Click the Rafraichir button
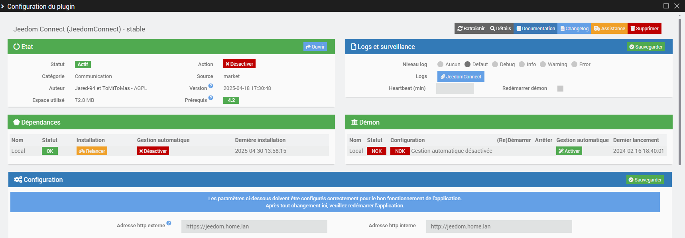This screenshot has width=685, height=238. 471,28
